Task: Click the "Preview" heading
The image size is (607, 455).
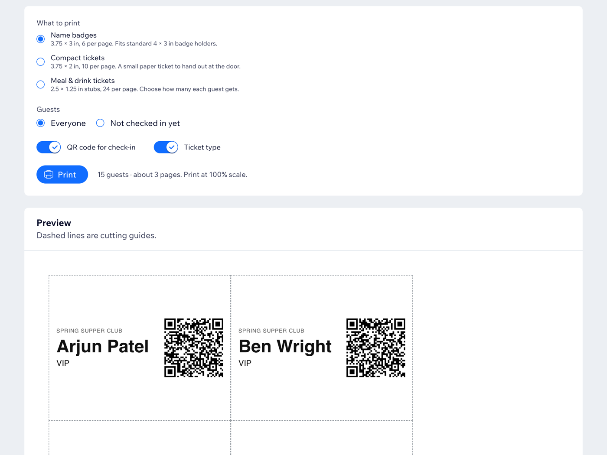Action: coord(54,223)
